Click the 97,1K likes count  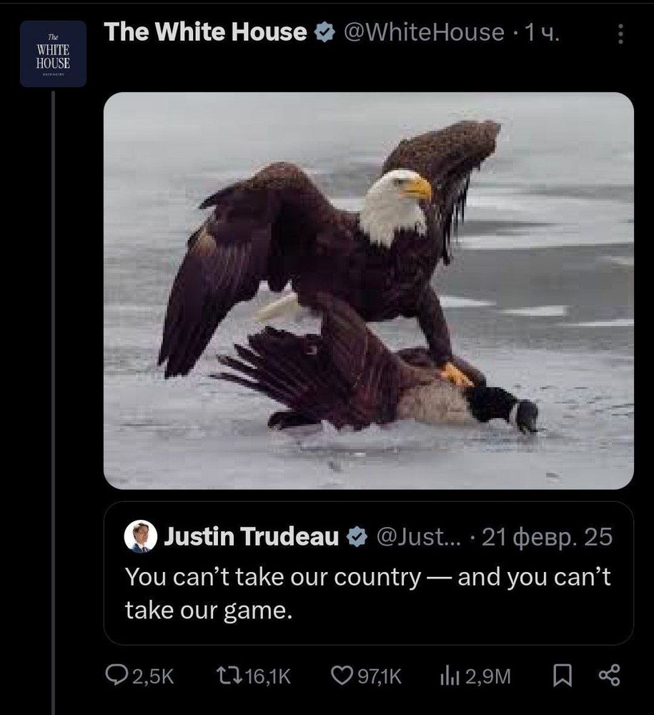click(379, 676)
